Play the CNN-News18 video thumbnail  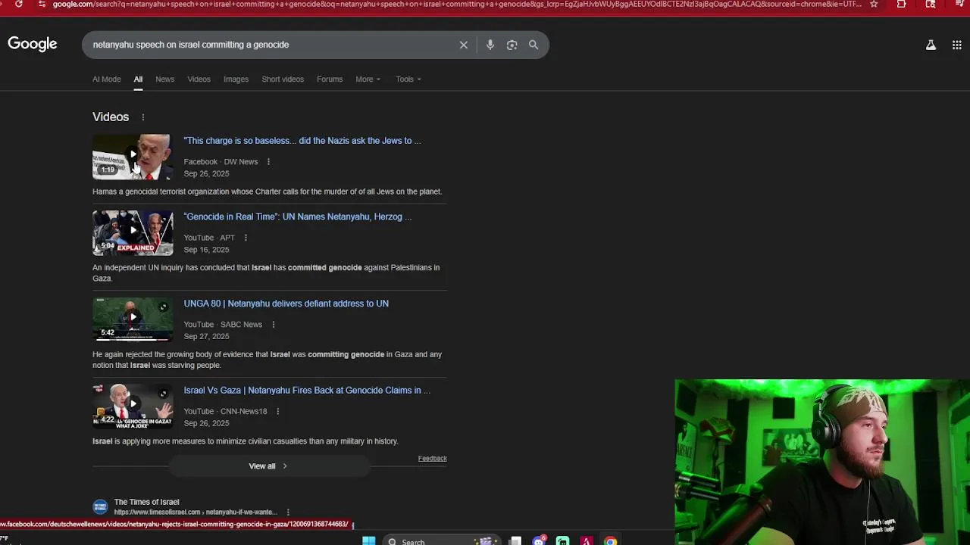[x=133, y=406]
